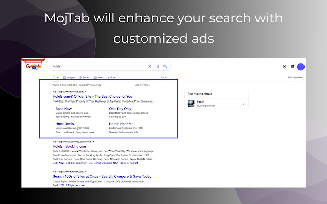
Task: Open Google settings gear icon
Action: pos(284,67)
